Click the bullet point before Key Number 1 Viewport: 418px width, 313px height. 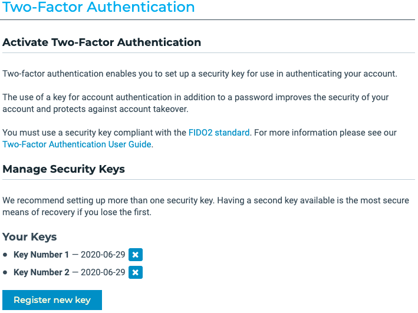(x=5, y=255)
